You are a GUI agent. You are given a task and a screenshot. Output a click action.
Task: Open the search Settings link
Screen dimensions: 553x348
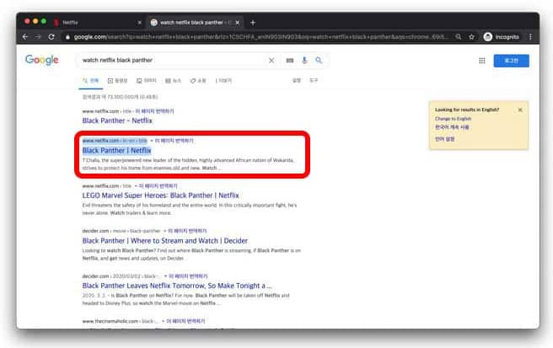[297, 80]
